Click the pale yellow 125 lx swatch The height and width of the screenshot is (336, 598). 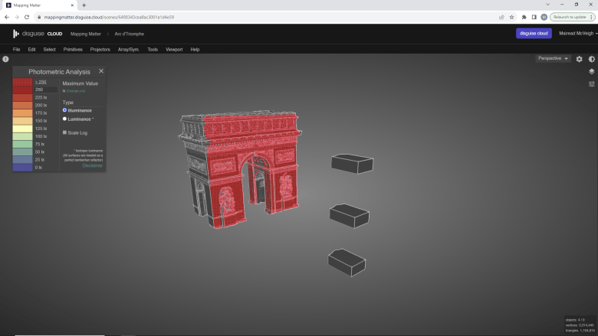click(x=22, y=129)
